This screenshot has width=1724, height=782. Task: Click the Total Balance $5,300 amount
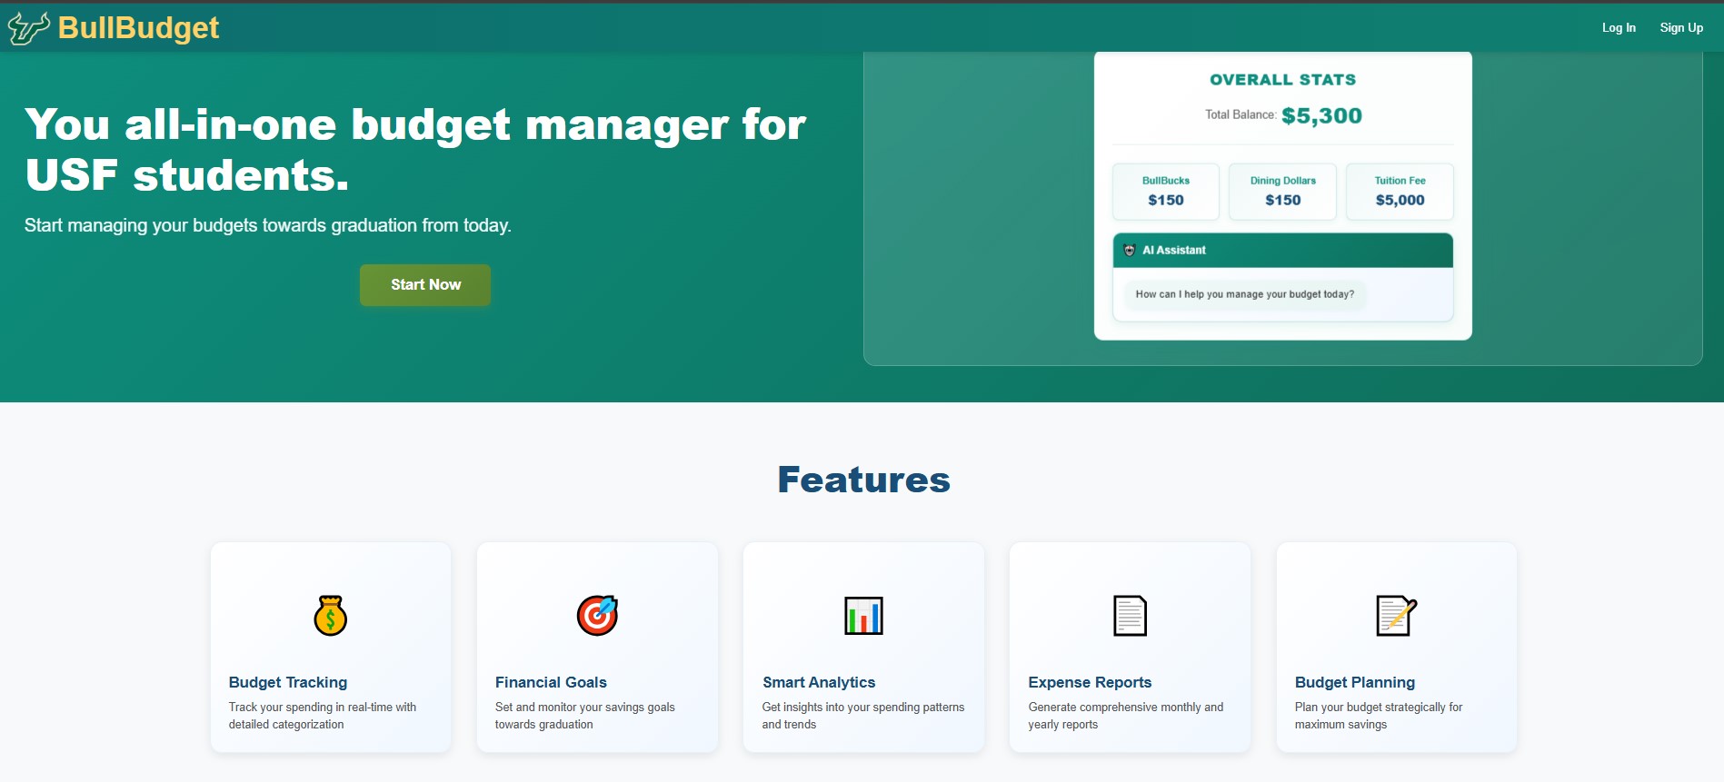pos(1321,116)
